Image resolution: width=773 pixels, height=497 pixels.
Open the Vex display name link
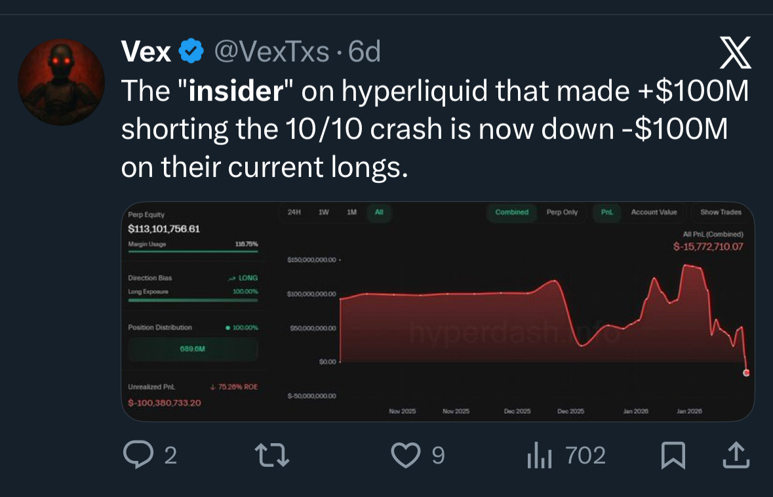tap(146, 51)
